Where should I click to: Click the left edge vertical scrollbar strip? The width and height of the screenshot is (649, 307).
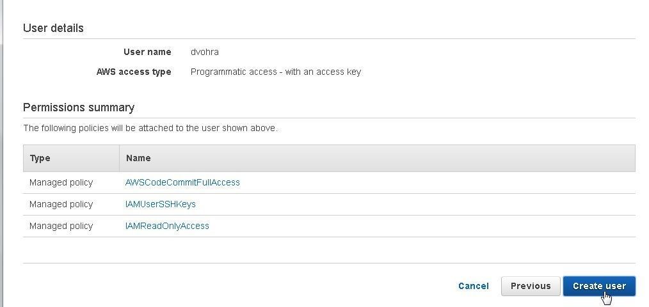pos(2,153)
